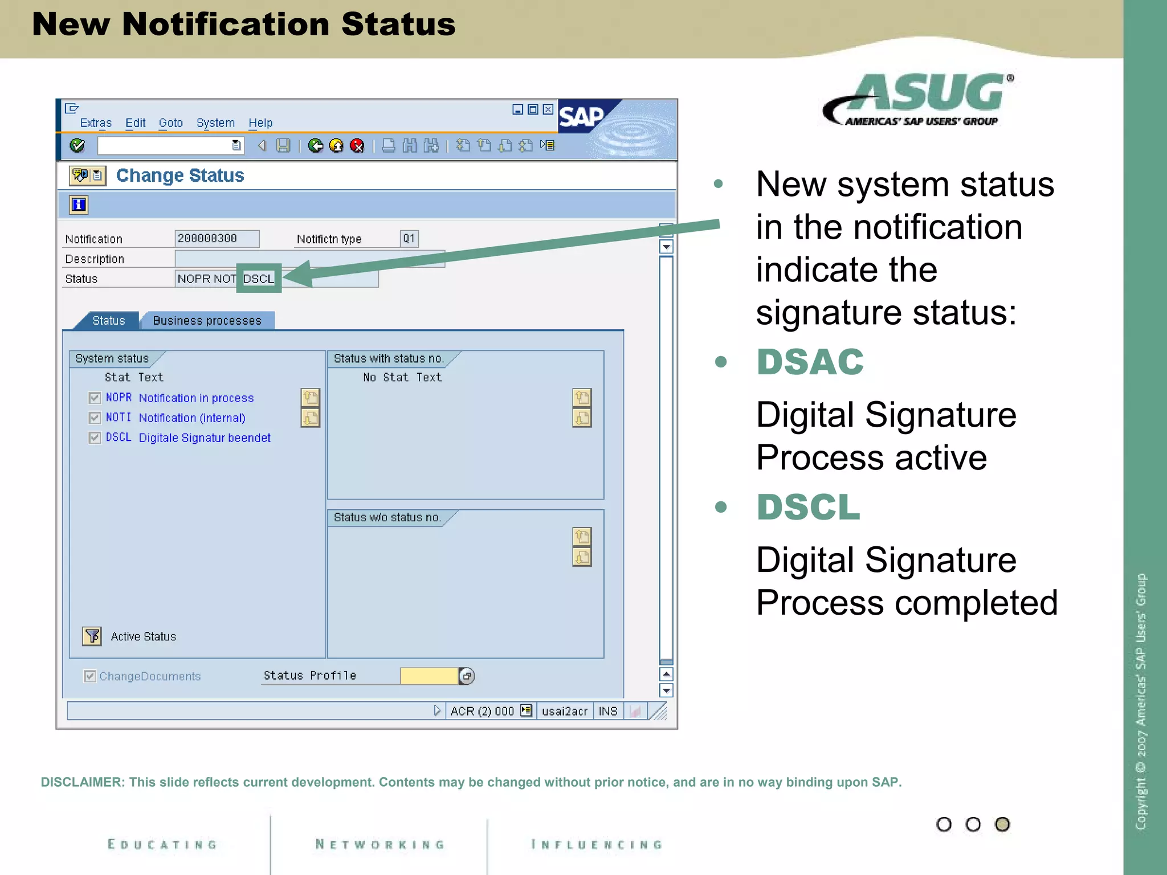The image size is (1167, 875).
Task: Click the Customize Local Layout icon
Action: click(x=547, y=145)
